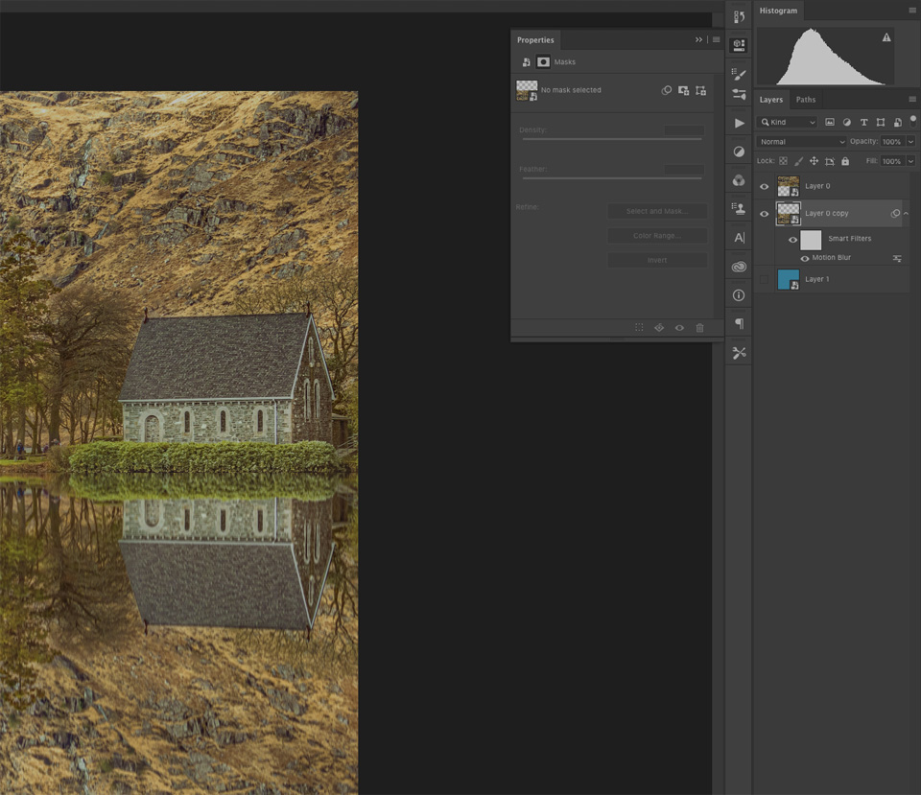Open the blend mode dropdown set to Normal
This screenshot has height=795, width=921.
coord(801,142)
